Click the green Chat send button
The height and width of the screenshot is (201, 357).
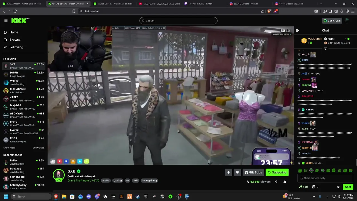pyautogui.click(x=348, y=187)
